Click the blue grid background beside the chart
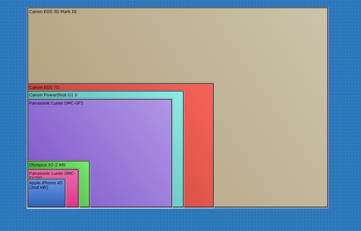The width and height of the screenshot is (361, 231). (344, 114)
